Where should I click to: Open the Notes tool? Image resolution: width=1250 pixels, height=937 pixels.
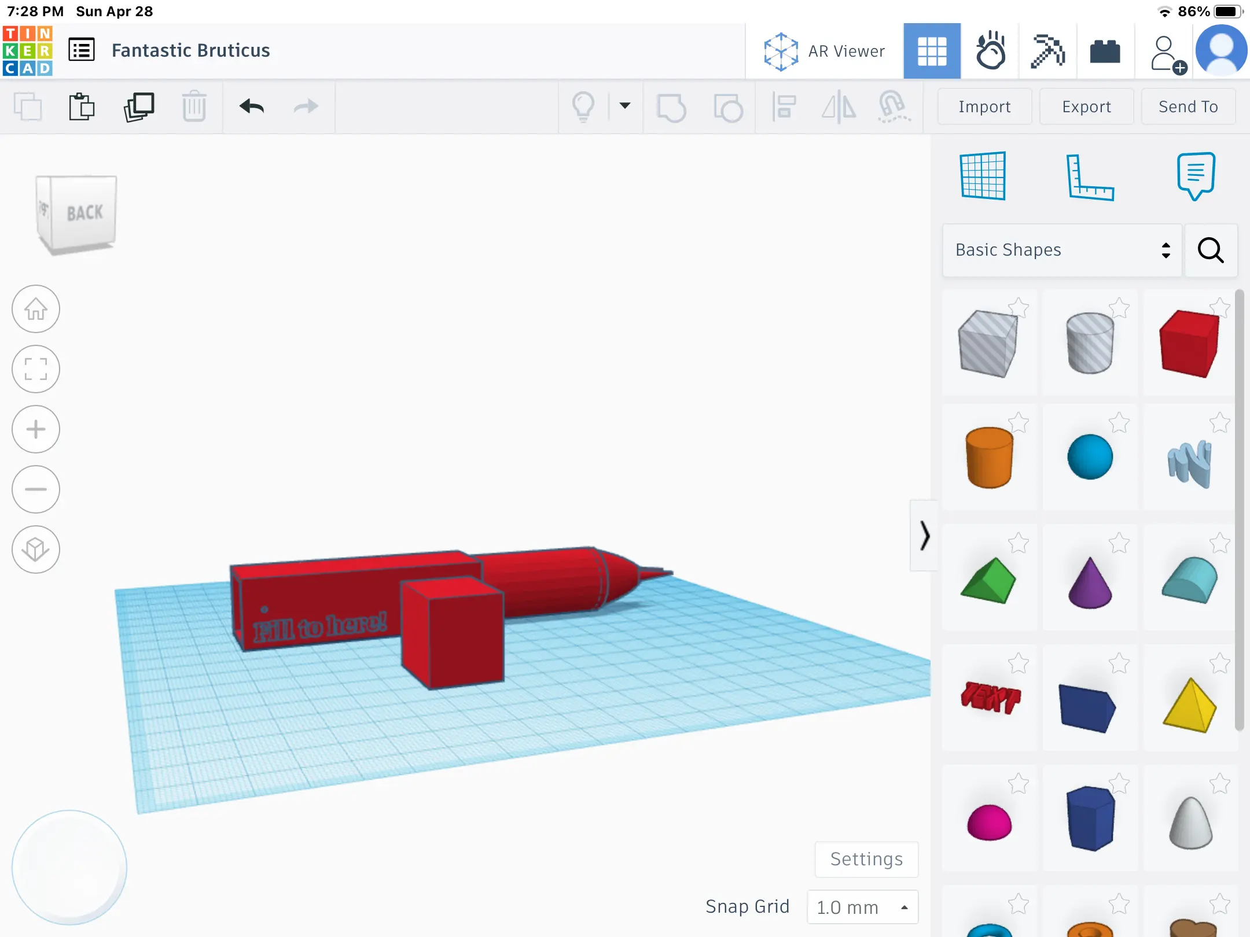pyautogui.click(x=1196, y=176)
